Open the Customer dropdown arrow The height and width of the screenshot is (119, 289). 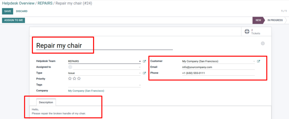point(254,61)
